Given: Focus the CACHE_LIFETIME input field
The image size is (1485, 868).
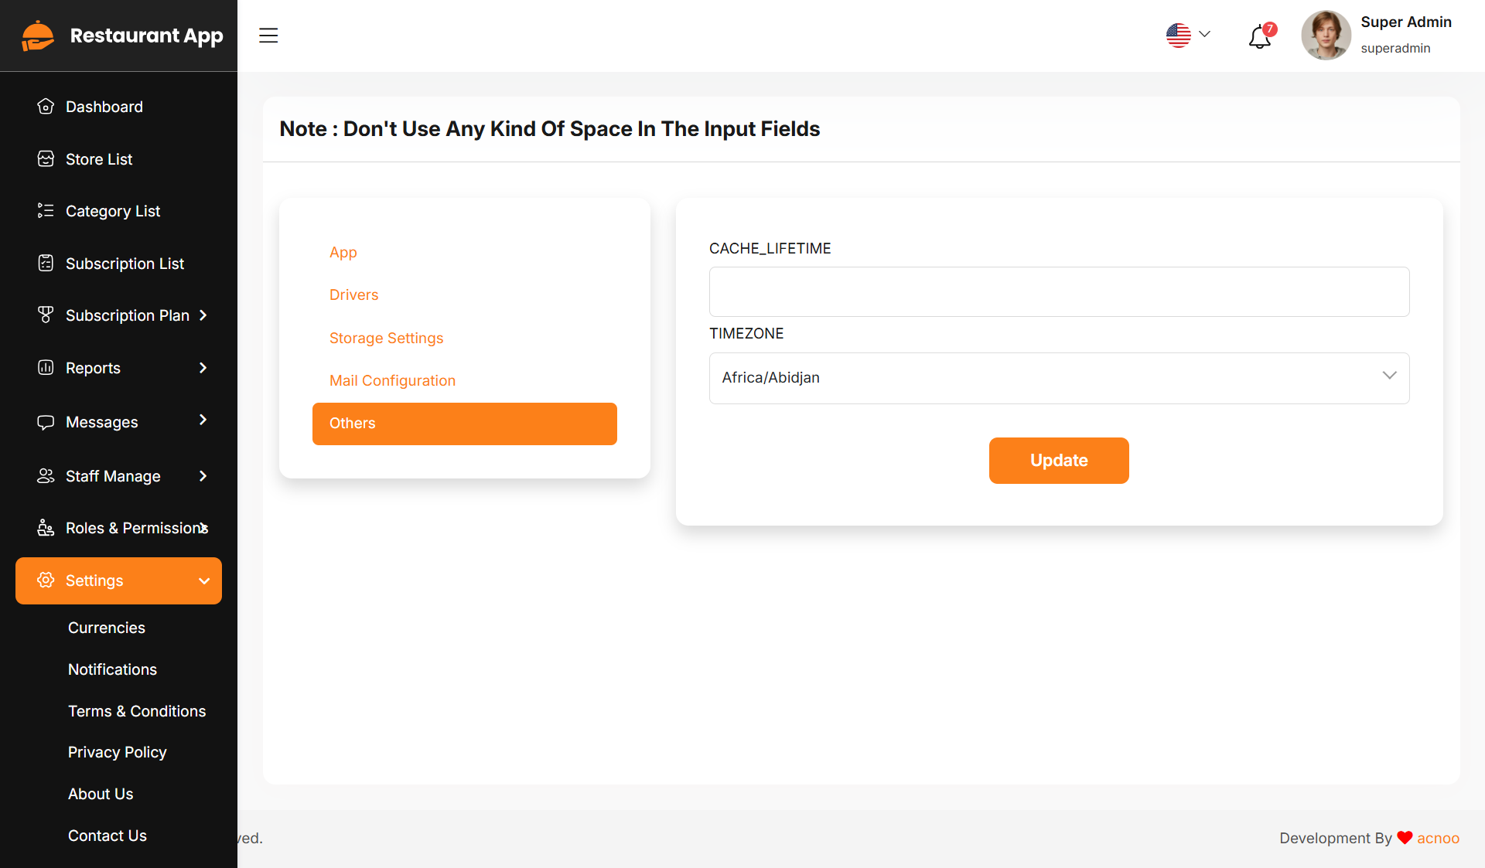Looking at the screenshot, I should point(1059,292).
